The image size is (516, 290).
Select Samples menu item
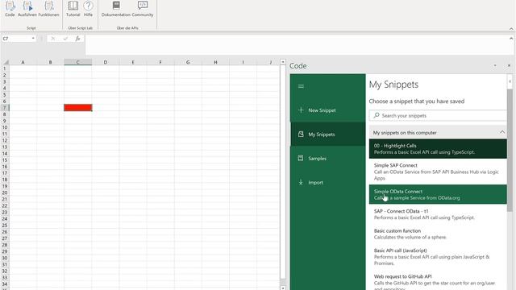(x=328, y=158)
